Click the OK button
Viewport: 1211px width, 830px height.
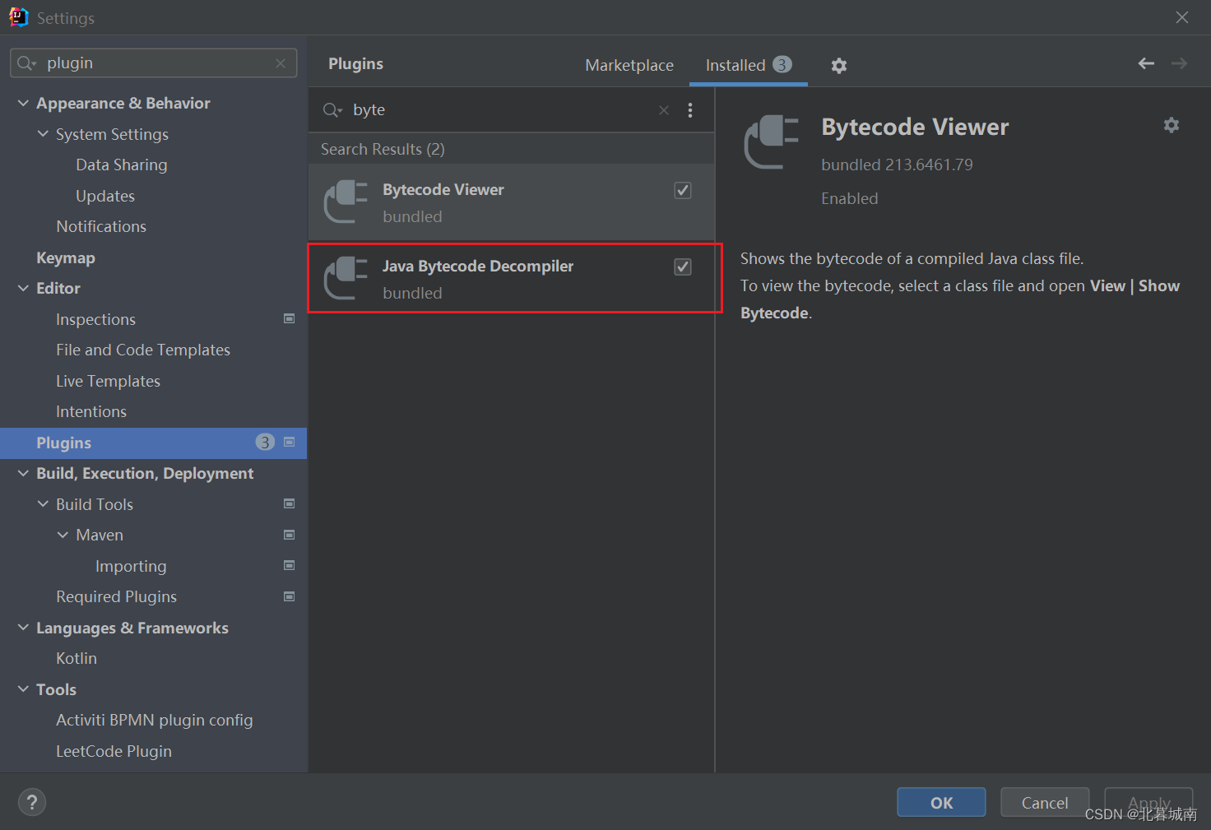coord(941,803)
